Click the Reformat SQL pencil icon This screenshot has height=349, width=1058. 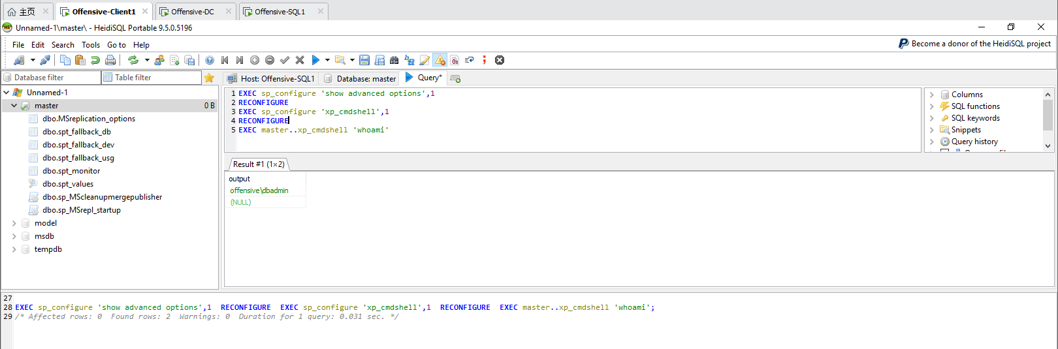click(425, 60)
